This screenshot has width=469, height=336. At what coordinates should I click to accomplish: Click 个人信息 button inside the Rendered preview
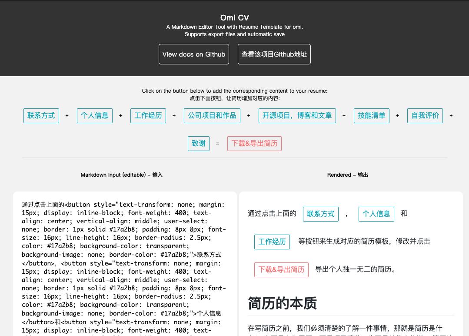pos(376,214)
